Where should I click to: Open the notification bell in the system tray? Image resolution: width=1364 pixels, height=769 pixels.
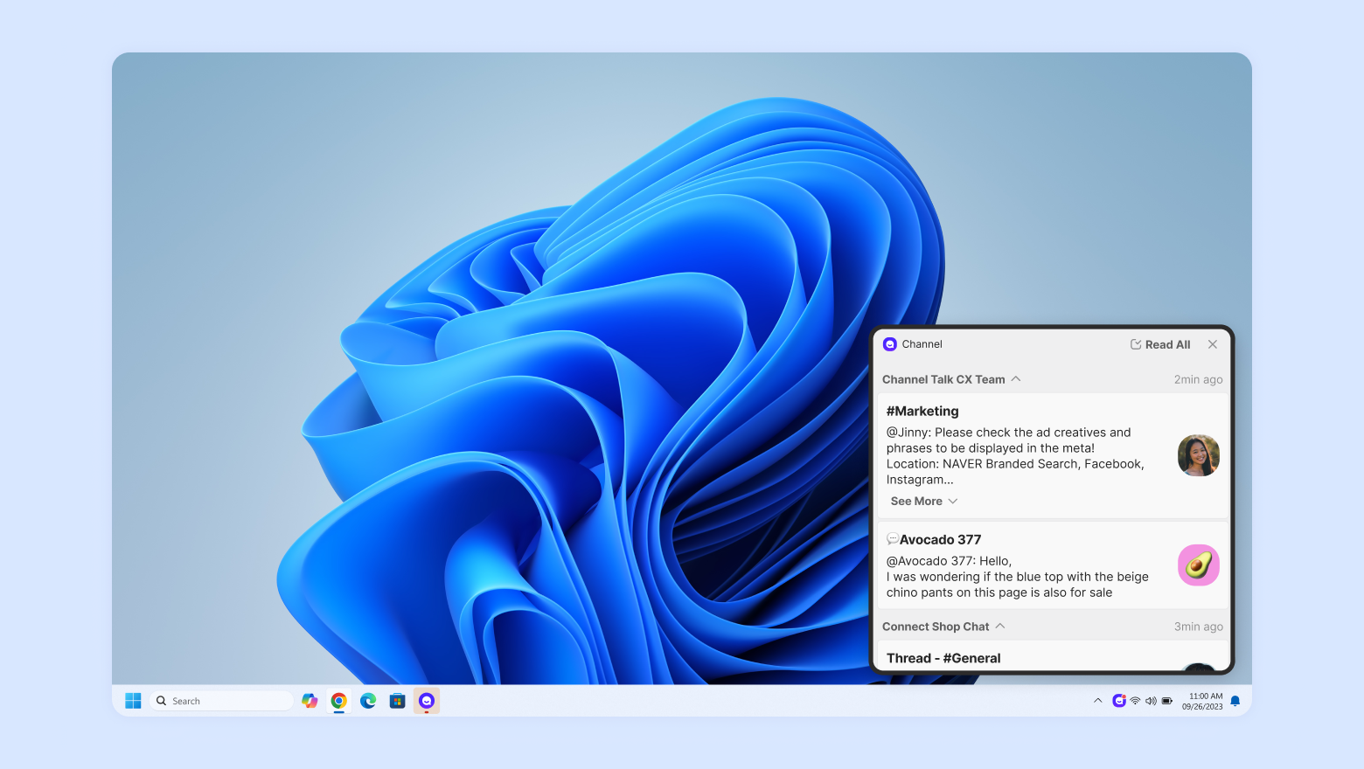(x=1235, y=701)
